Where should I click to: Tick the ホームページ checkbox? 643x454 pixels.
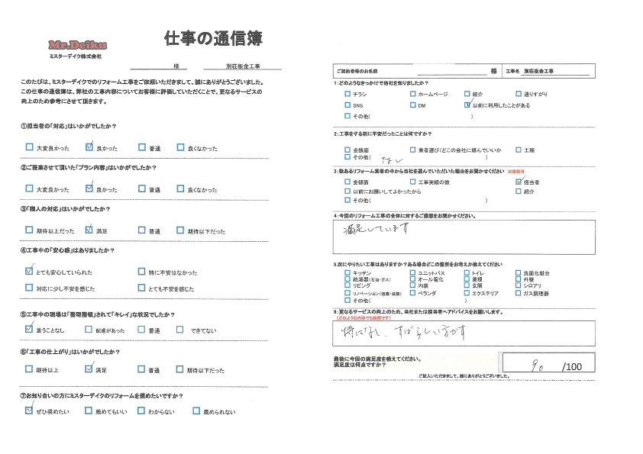point(413,94)
